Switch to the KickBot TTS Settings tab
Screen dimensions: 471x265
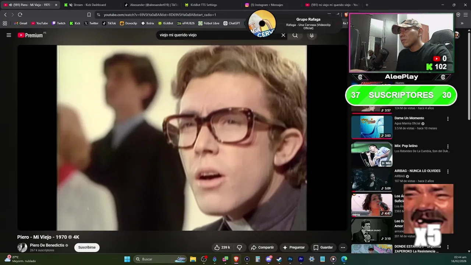[x=203, y=5]
